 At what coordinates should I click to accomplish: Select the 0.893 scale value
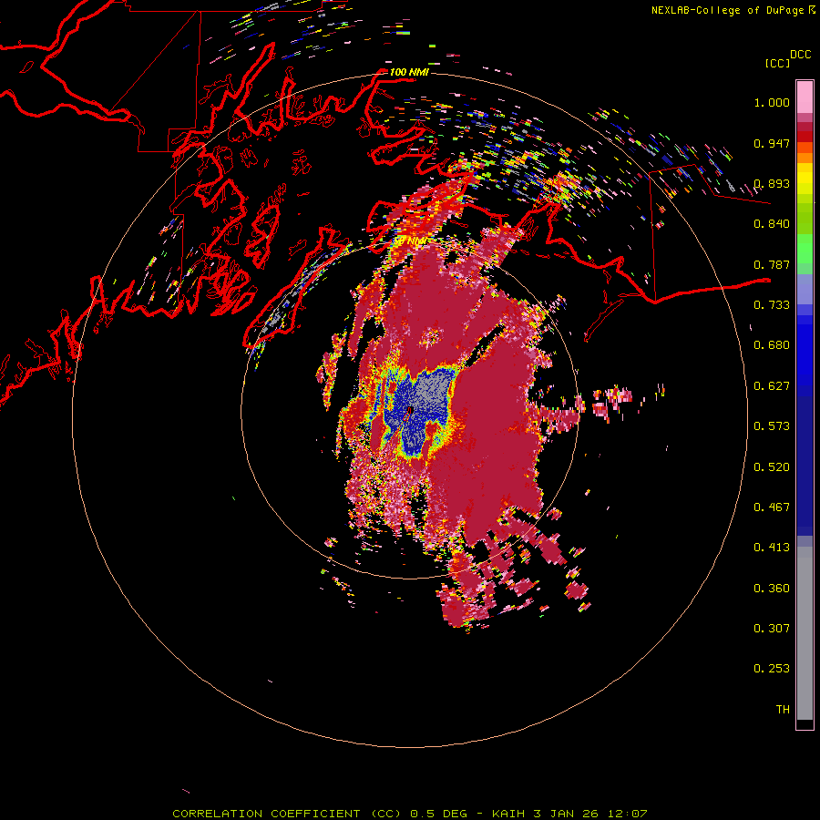[x=772, y=183]
